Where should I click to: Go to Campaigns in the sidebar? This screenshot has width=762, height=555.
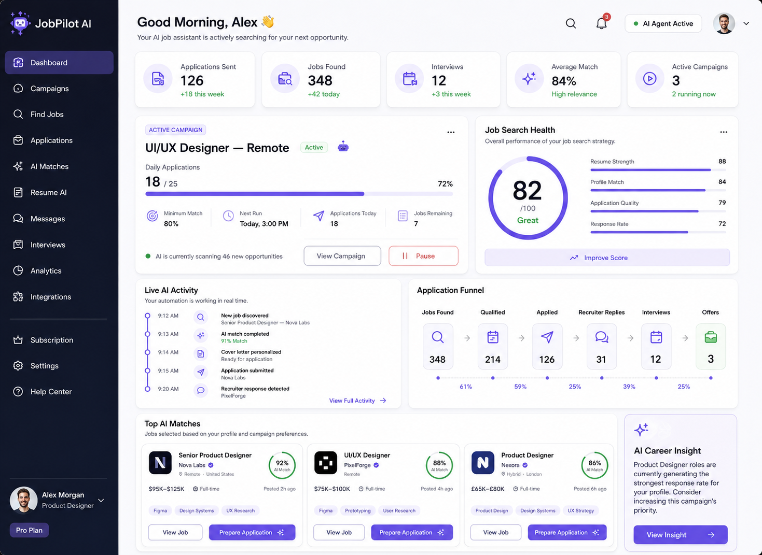point(59,89)
